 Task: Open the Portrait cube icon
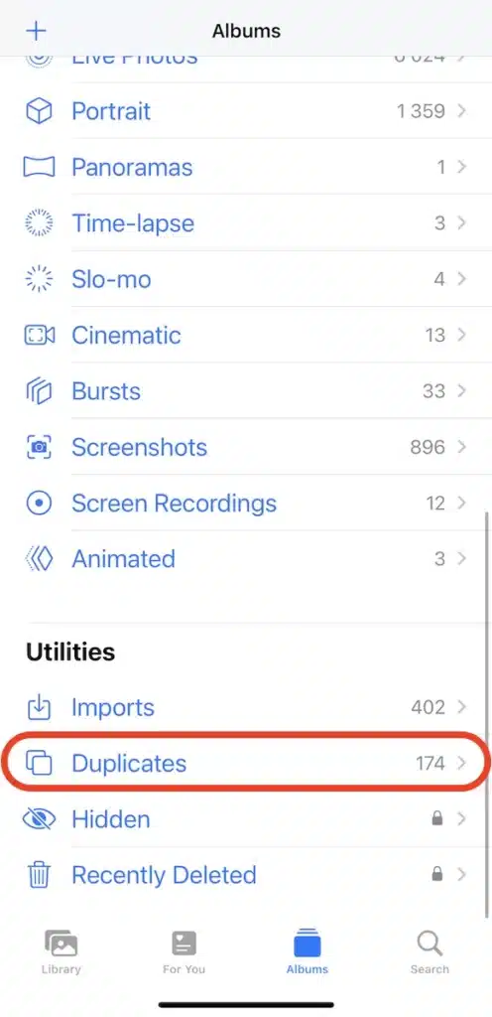click(x=39, y=111)
